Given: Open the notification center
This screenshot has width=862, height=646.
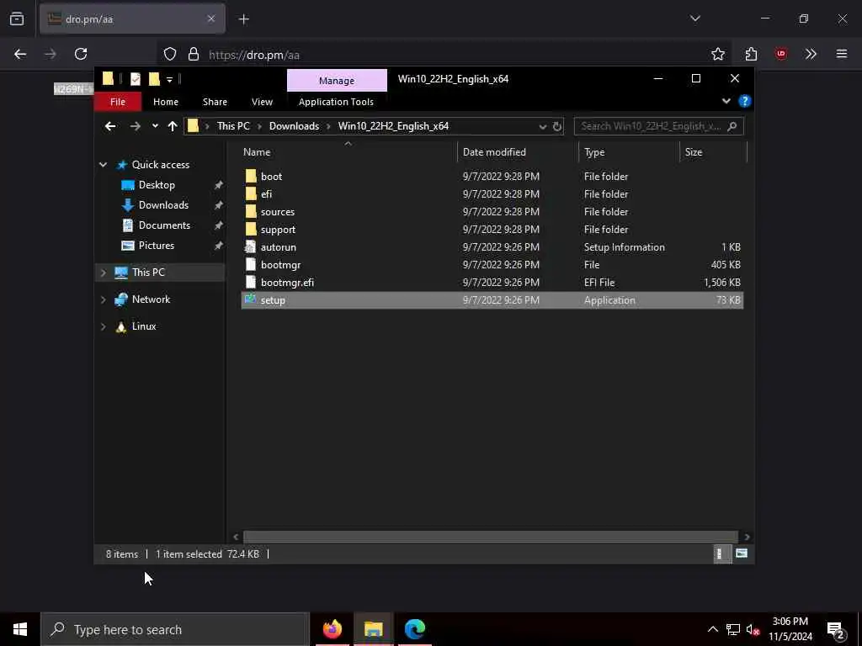Looking at the screenshot, I should click(x=836, y=629).
